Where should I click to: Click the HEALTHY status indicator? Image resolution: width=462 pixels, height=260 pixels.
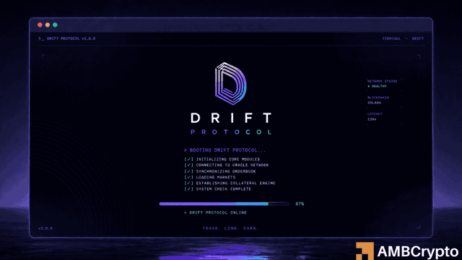(x=377, y=87)
